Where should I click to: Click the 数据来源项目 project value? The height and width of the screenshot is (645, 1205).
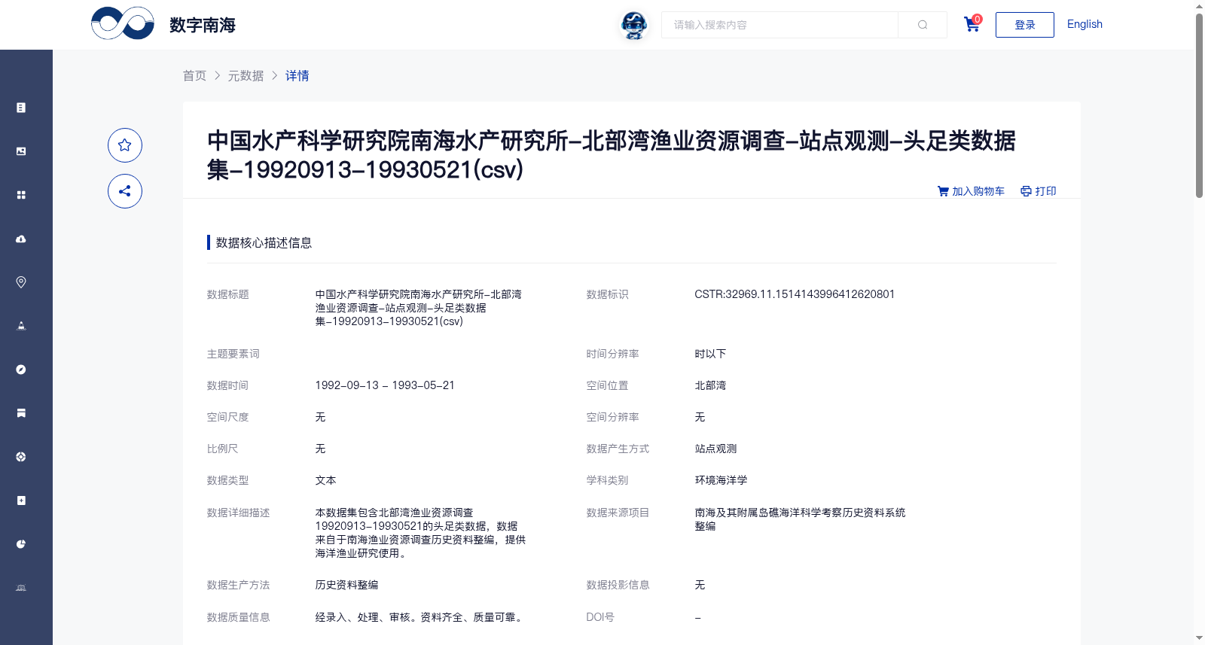pyautogui.click(x=800, y=519)
